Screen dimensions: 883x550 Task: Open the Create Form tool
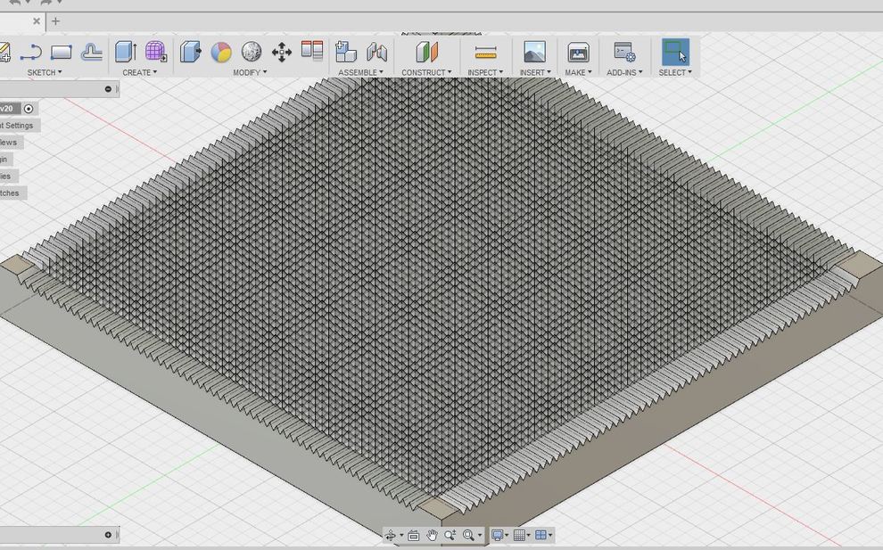pos(155,52)
